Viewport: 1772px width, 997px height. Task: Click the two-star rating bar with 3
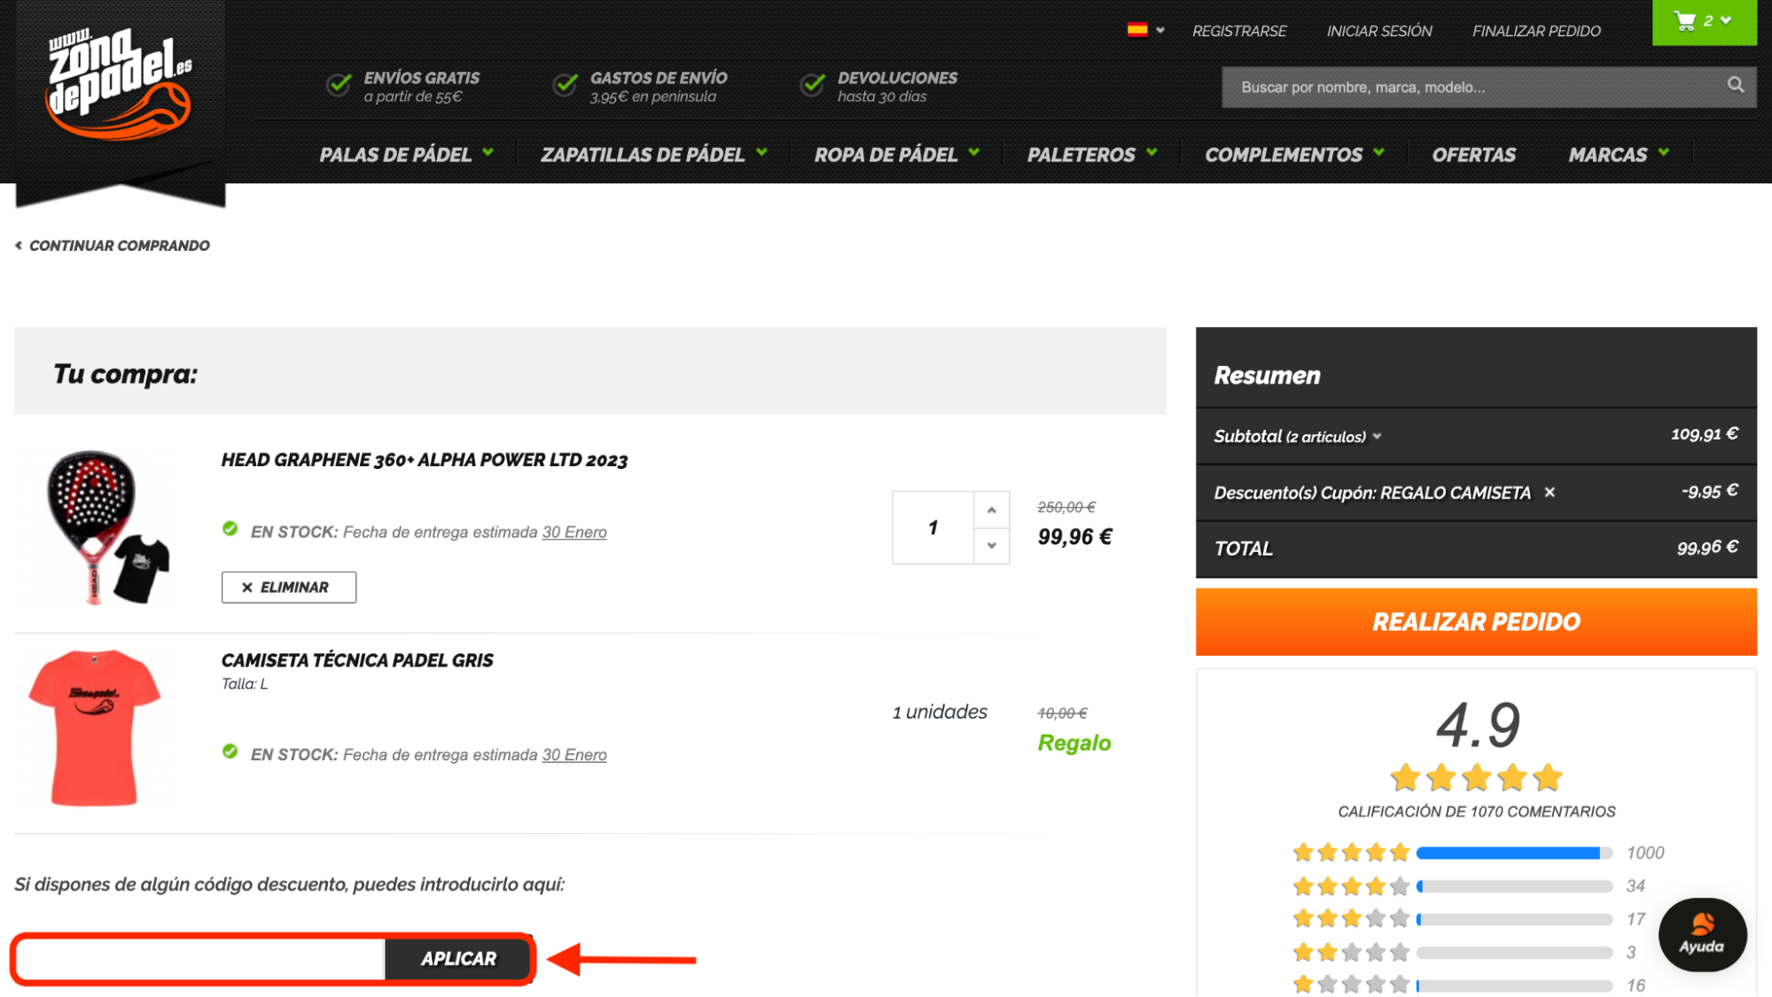(1514, 953)
